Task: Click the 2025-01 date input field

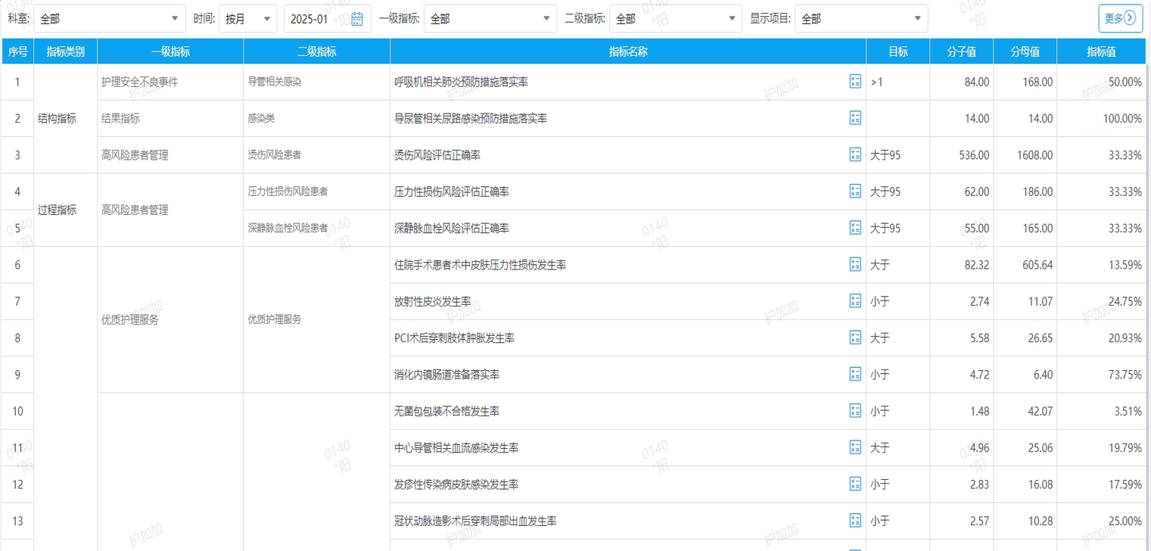Action: pyautogui.click(x=318, y=19)
